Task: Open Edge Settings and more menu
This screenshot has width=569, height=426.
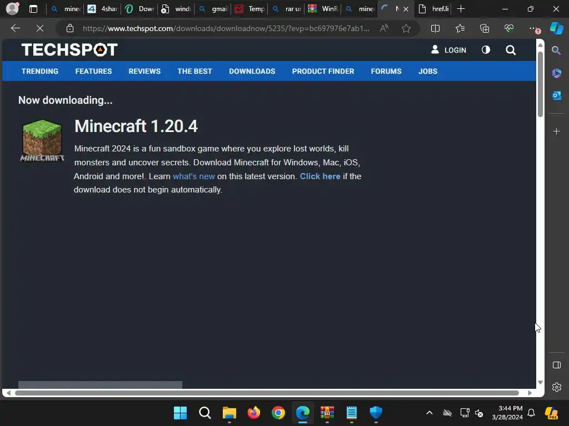Action: coord(533,28)
